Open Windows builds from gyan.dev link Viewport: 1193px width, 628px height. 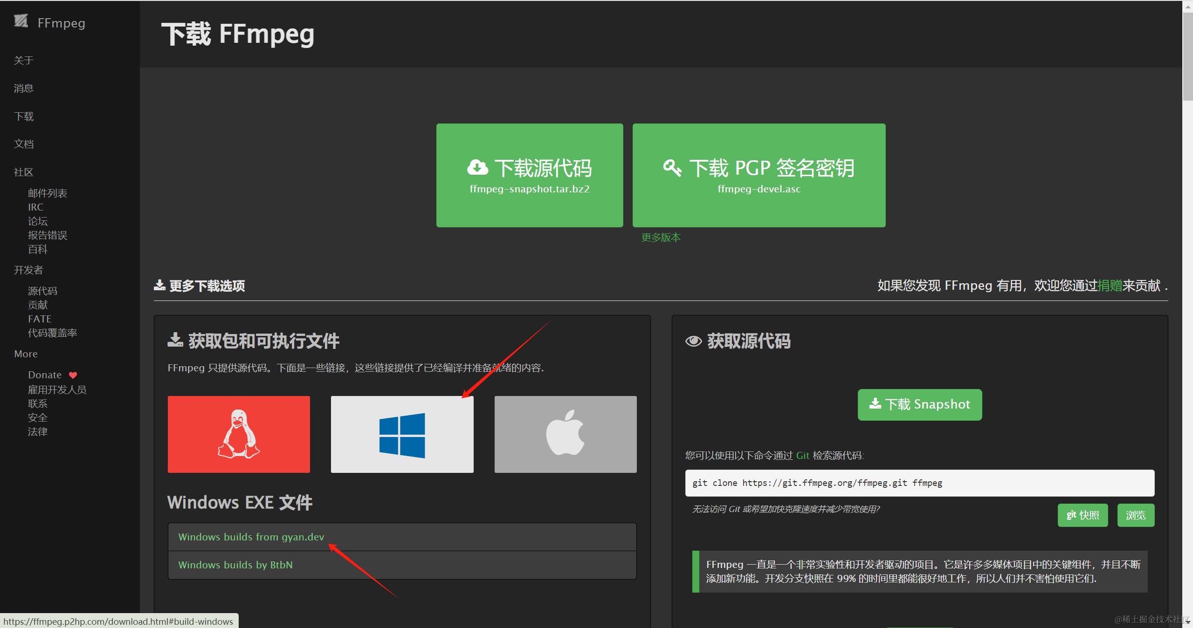tap(251, 537)
